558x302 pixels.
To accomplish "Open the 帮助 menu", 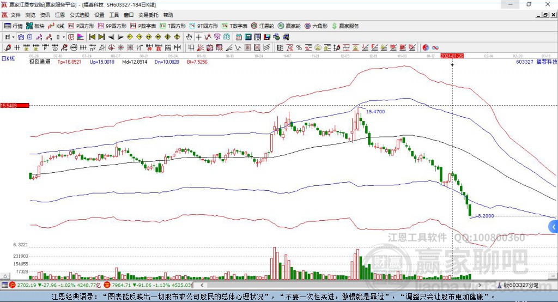I will (x=168, y=15).
